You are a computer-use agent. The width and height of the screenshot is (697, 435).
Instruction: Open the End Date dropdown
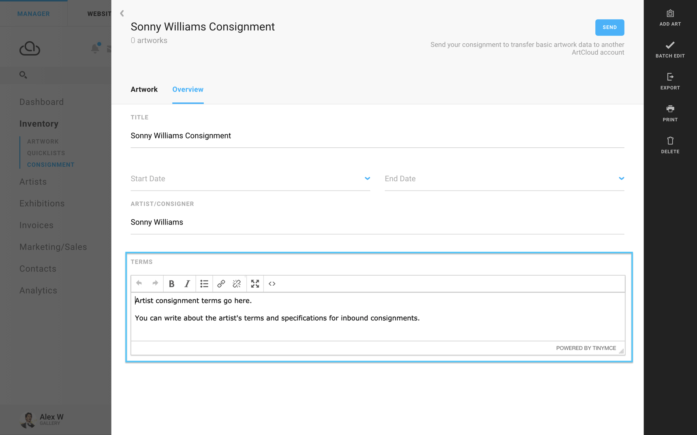621,178
